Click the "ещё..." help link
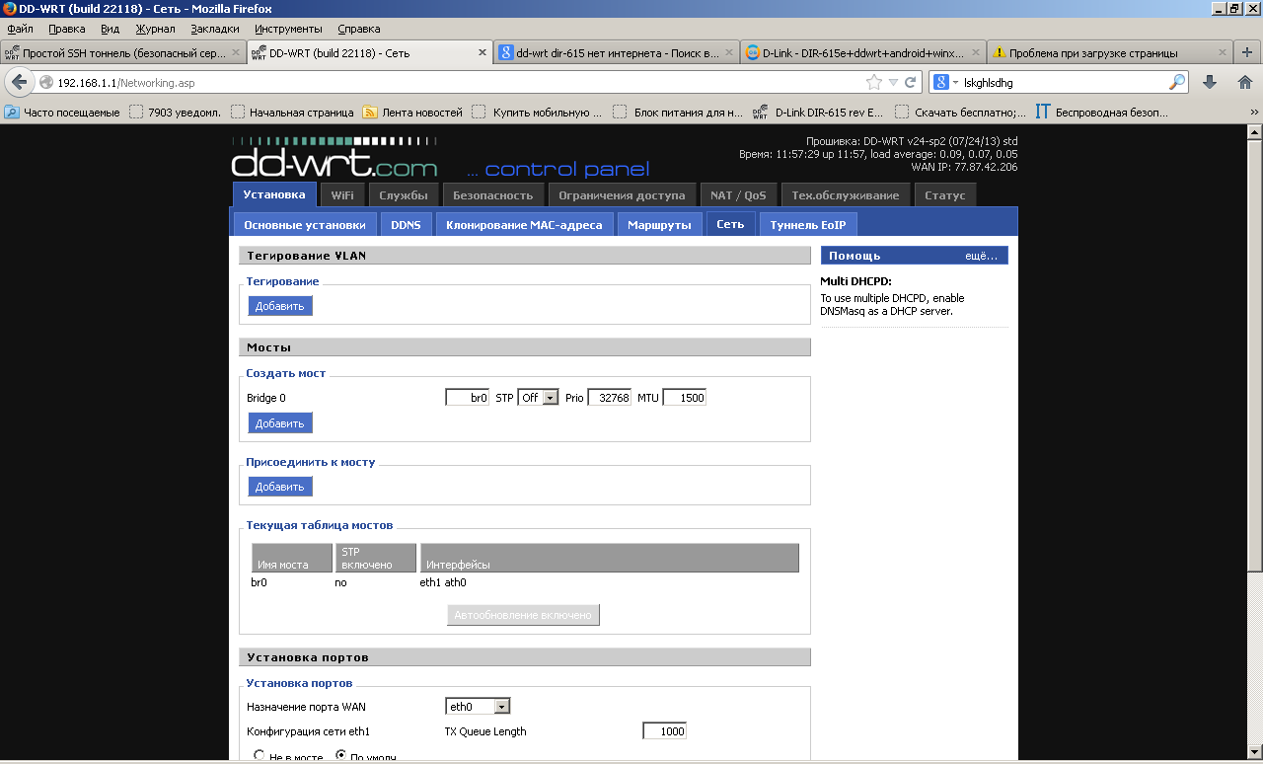The height and width of the screenshot is (764, 1263). (x=980, y=256)
